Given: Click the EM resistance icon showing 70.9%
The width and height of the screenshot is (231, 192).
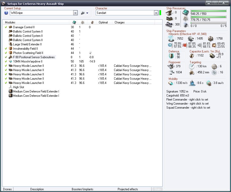Looking at the screenshot, I should pyautogui.click(x=170, y=45).
